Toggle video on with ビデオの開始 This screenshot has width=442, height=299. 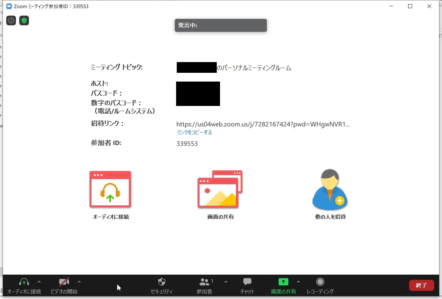pos(64,286)
